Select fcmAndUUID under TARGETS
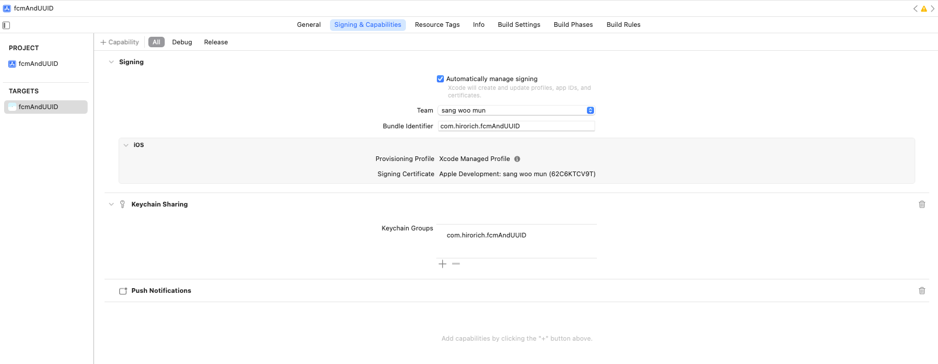This screenshot has height=364, width=938. (x=46, y=107)
